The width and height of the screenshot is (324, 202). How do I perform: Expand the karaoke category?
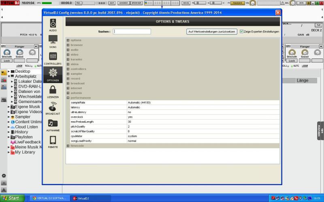[x=68, y=59]
